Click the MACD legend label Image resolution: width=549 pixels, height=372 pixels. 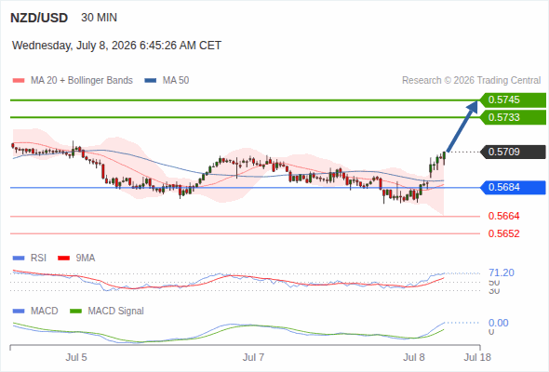tap(45, 312)
